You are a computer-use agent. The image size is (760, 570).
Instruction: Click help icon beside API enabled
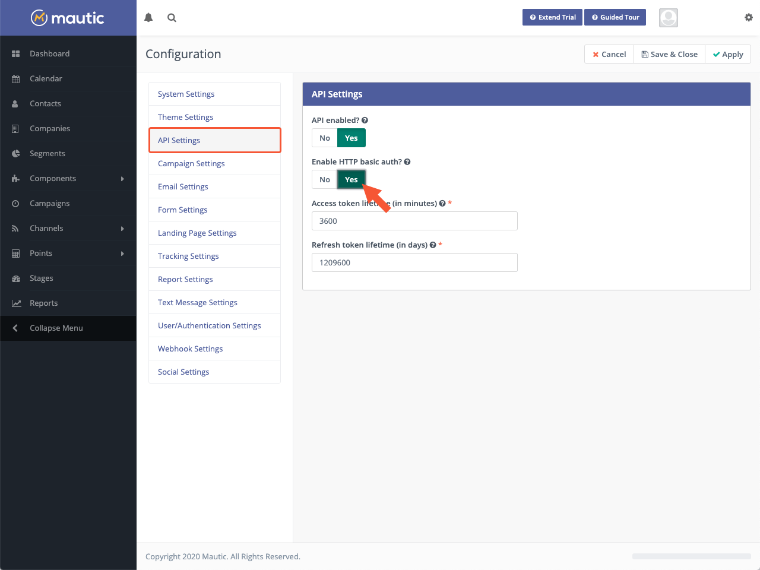point(365,121)
